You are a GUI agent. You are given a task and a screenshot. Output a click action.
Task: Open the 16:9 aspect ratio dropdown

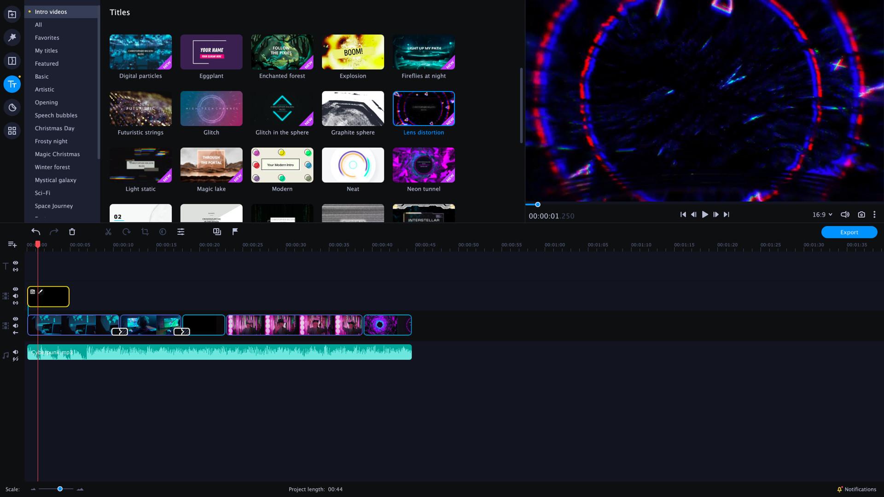[x=821, y=214]
